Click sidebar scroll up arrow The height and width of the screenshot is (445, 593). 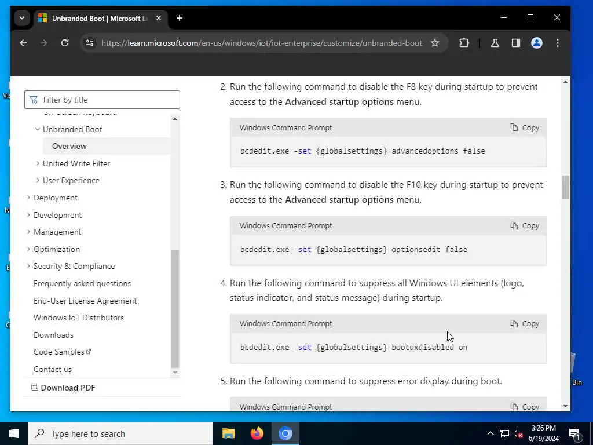tap(175, 119)
